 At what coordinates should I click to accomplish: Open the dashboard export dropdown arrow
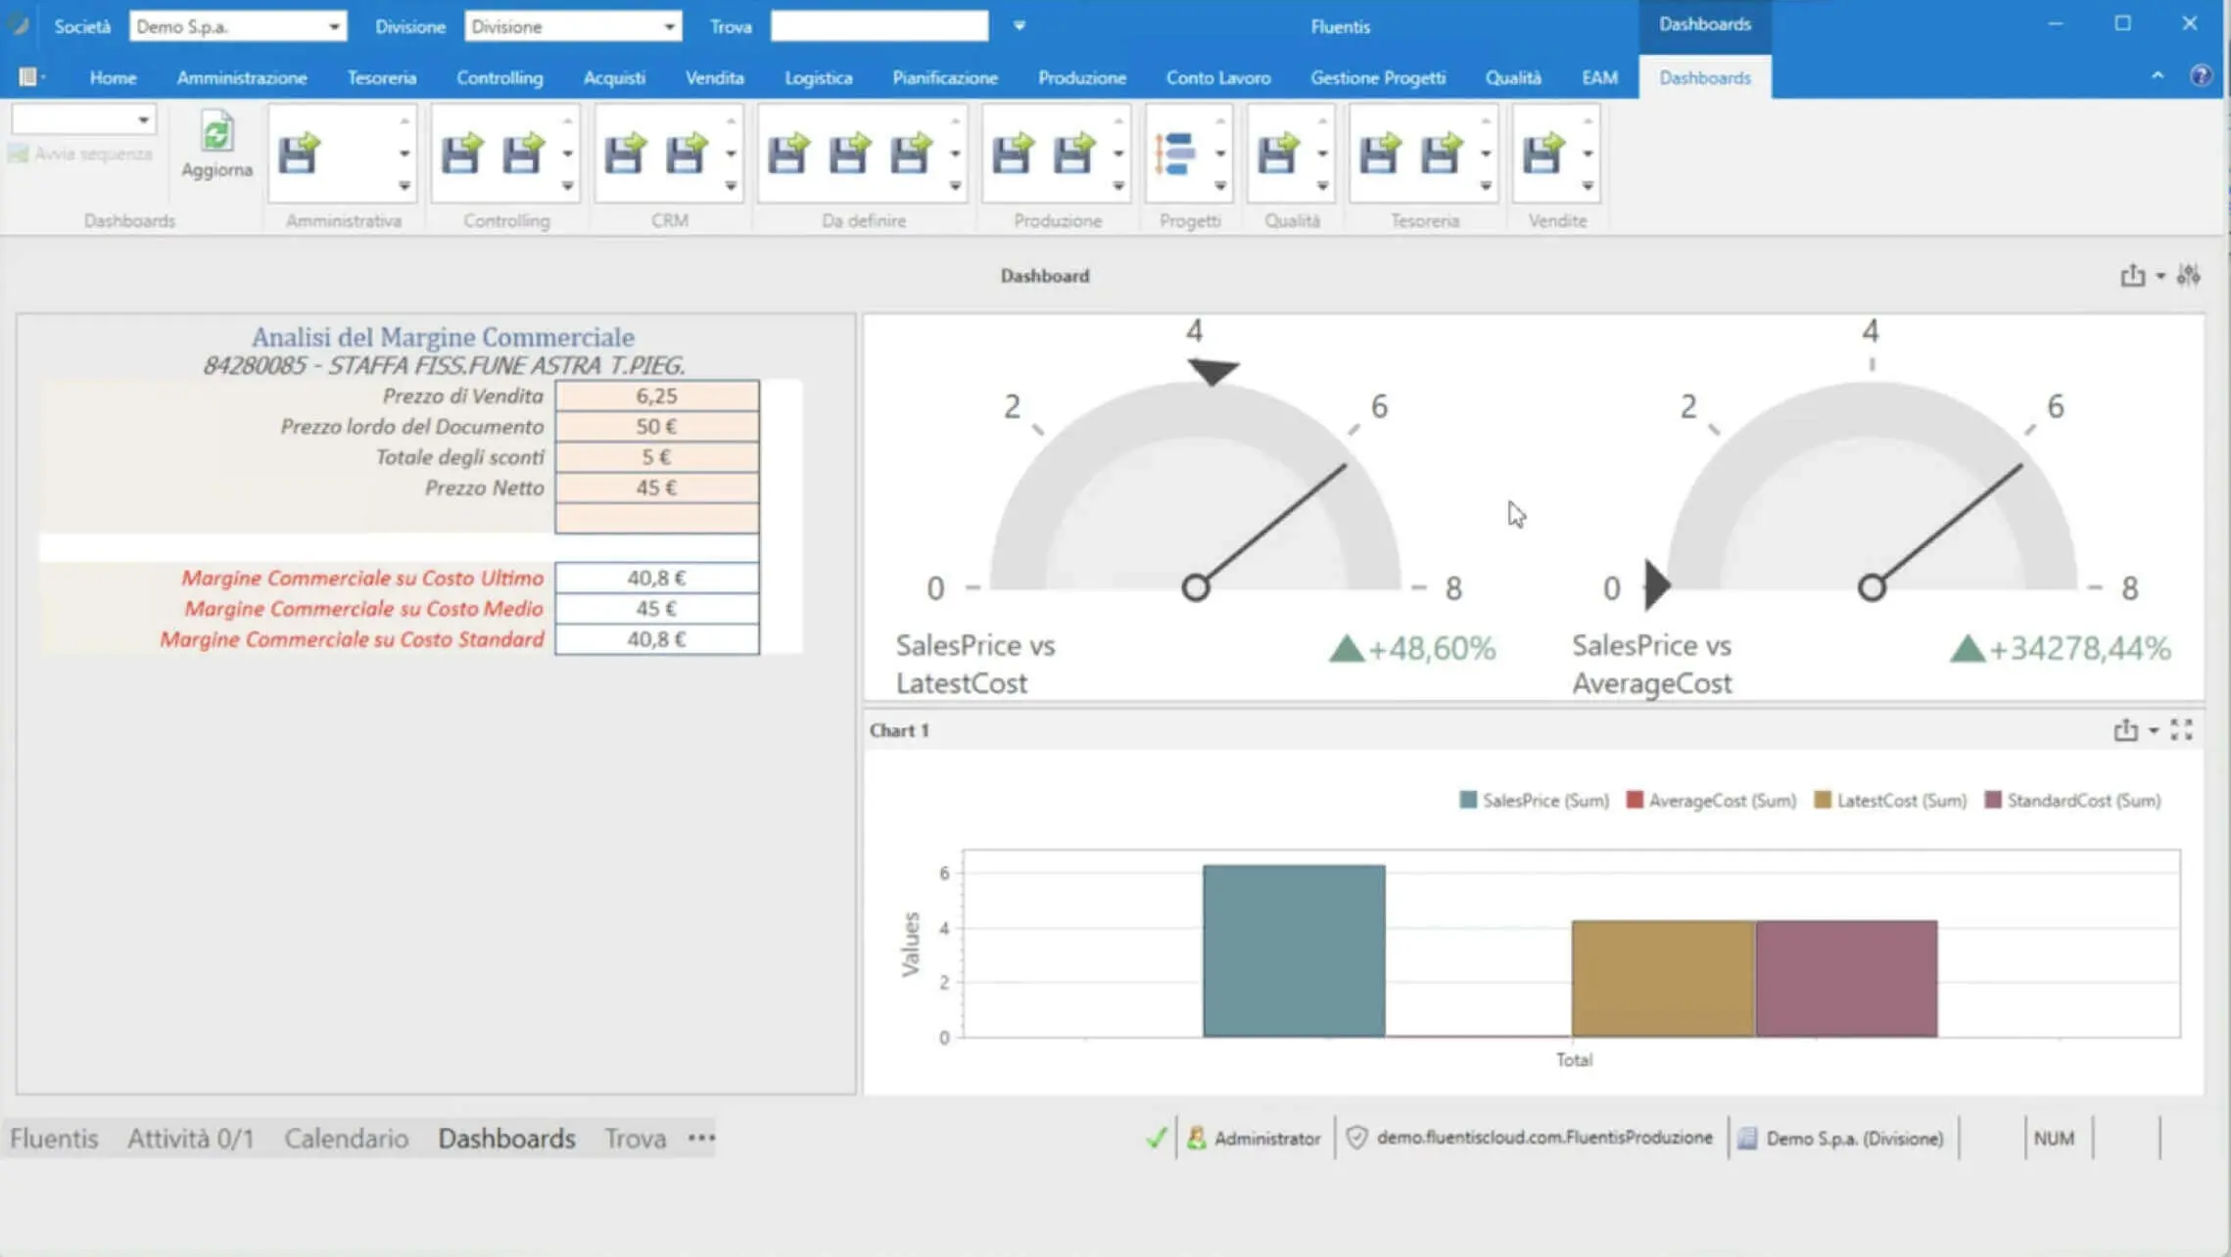[x=2160, y=276]
